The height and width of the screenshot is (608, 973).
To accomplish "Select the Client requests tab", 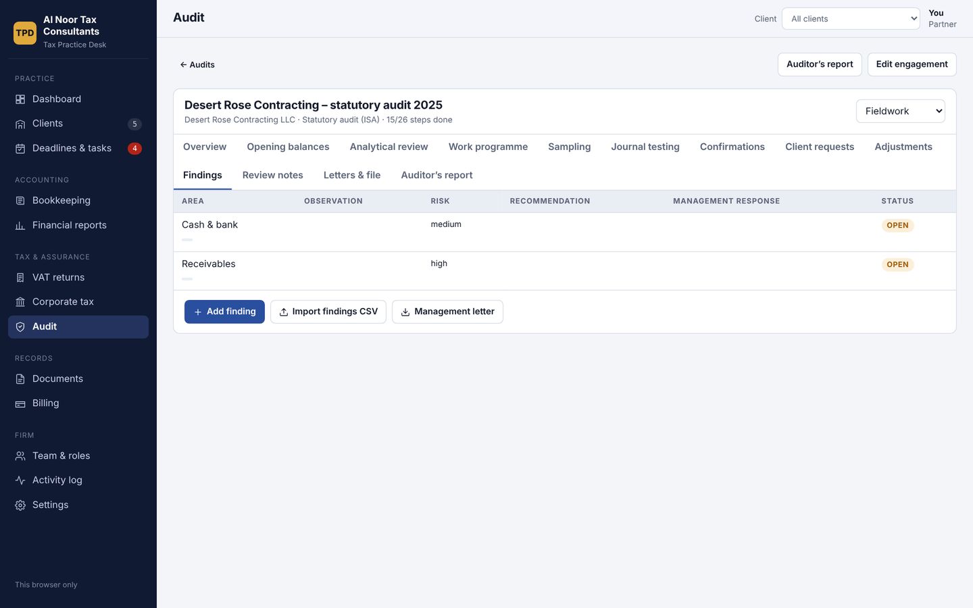I will [820, 147].
